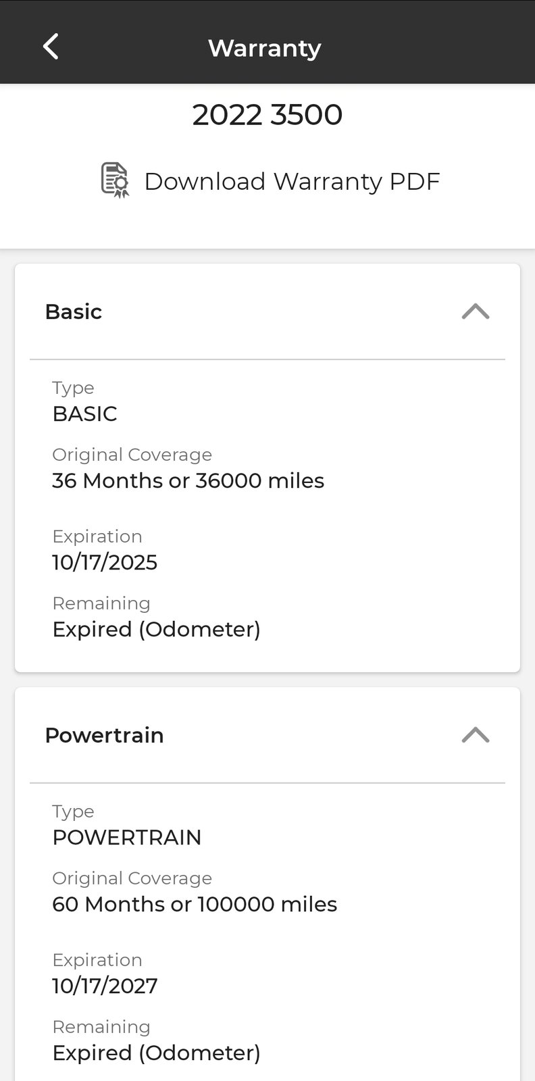Tap the 2022 3500 vehicle heading

pyautogui.click(x=267, y=115)
